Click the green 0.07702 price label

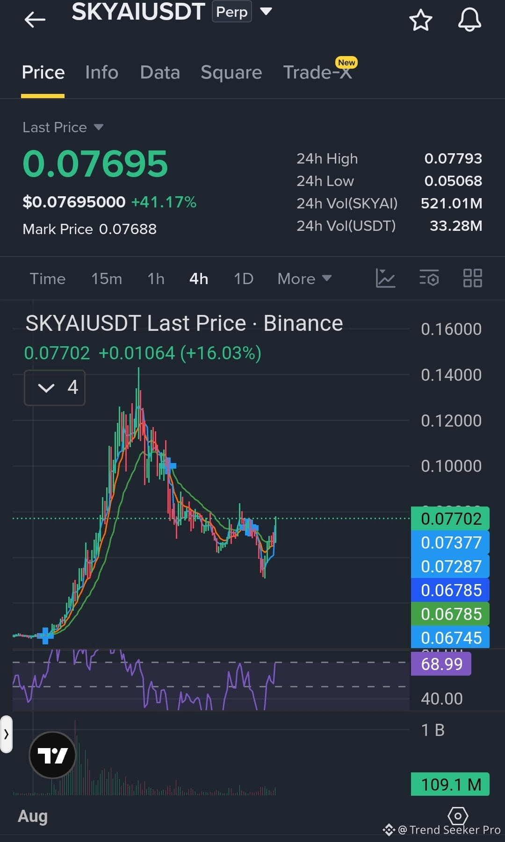pos(450,519)
